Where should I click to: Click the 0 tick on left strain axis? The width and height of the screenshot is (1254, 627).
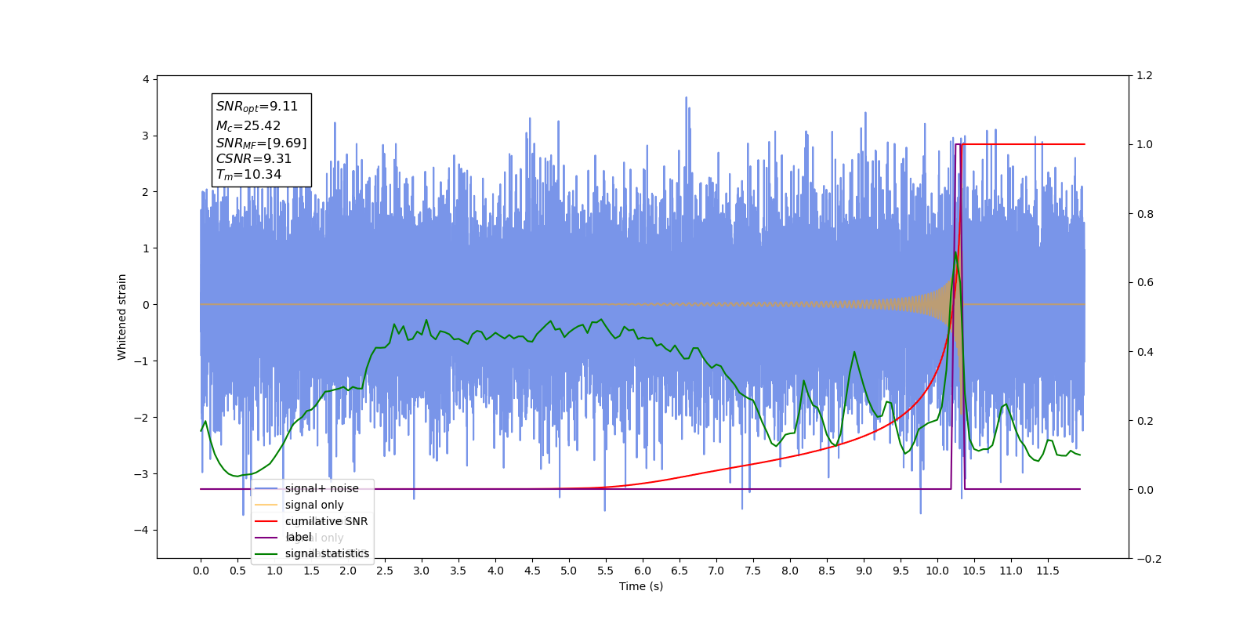[x=146, y=305]
